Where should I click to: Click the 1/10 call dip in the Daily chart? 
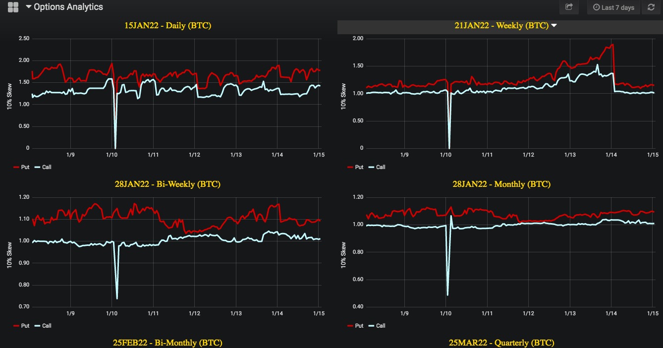(x=115, y=147)
